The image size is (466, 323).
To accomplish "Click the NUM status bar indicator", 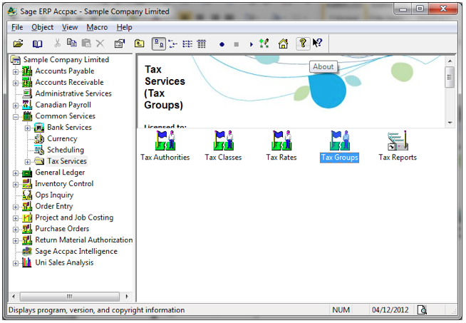I will click(341, 310).
